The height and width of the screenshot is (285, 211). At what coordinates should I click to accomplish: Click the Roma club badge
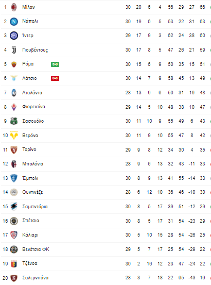14,64
